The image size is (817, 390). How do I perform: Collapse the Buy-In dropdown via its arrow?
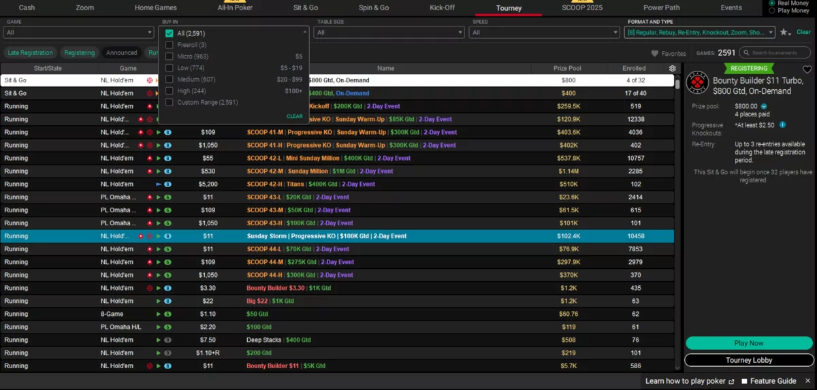pyautogui.click(x=304, y=32)
